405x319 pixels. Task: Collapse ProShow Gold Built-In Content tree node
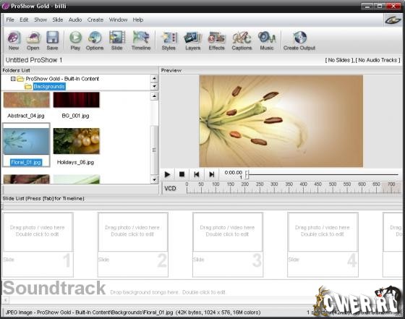(x=13, y=79)
